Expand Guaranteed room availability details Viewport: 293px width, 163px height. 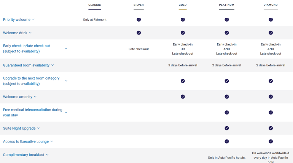[53, 65]
